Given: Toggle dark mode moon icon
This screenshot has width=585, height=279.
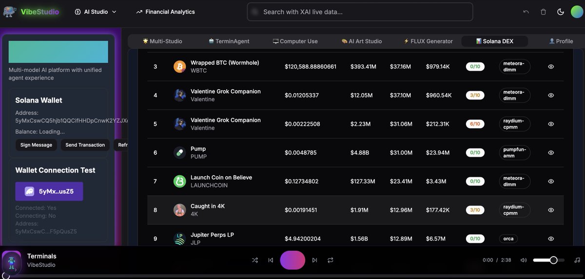Looking at the screenshot, I should (x=561, y=12).
